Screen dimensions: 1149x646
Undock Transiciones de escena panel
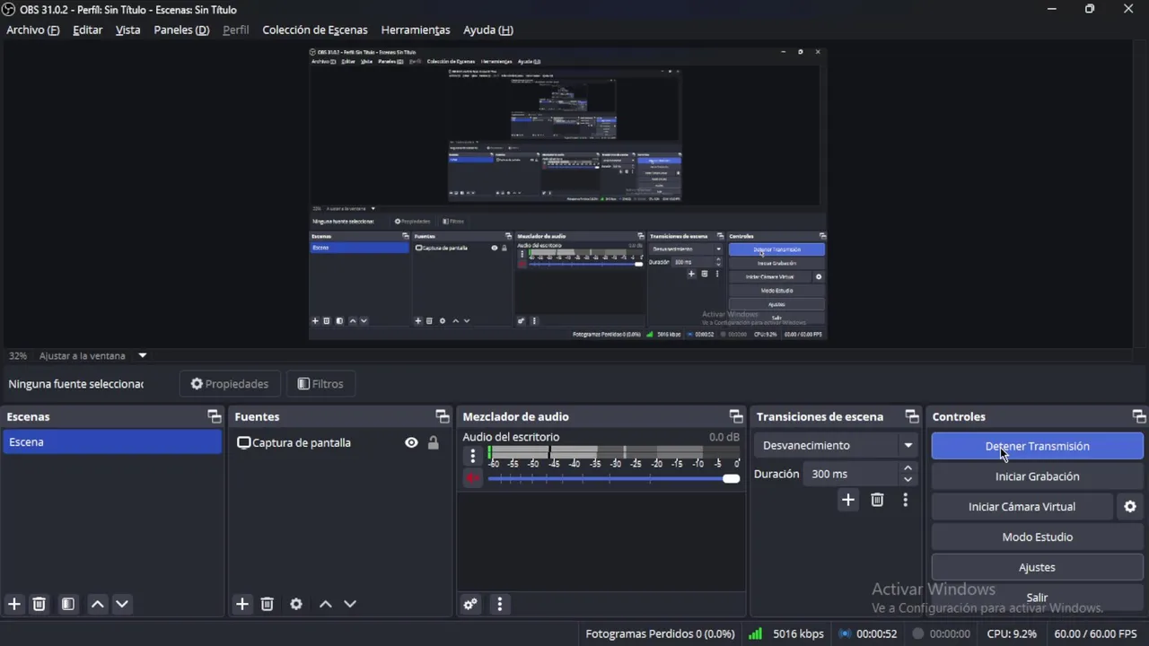912,416
